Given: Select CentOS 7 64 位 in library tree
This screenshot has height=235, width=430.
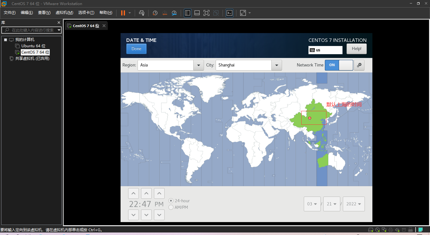Looking at the screenshot, I should tap(35, 52).
